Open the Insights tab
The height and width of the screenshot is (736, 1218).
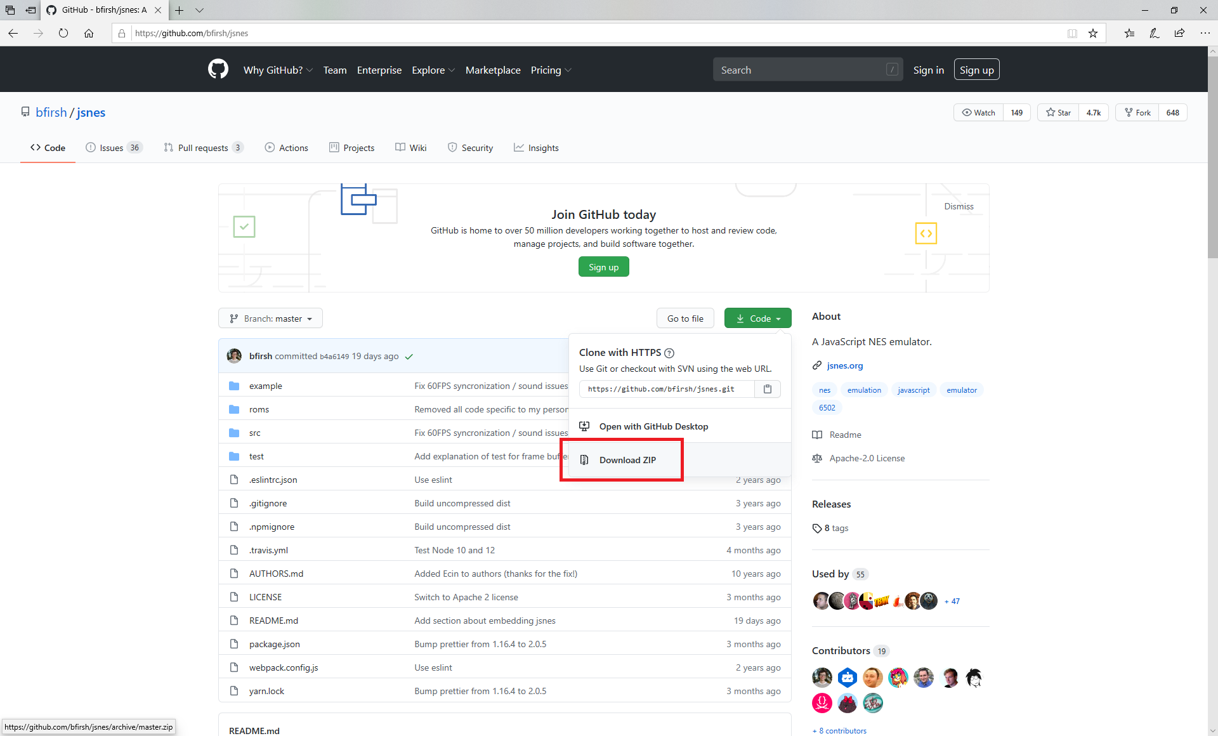pyautogui.click(x=537, y=148)
